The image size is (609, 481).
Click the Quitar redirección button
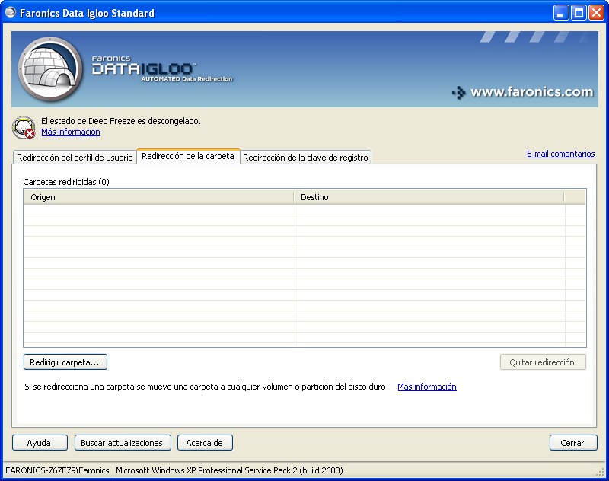click(x=543, y=362)
